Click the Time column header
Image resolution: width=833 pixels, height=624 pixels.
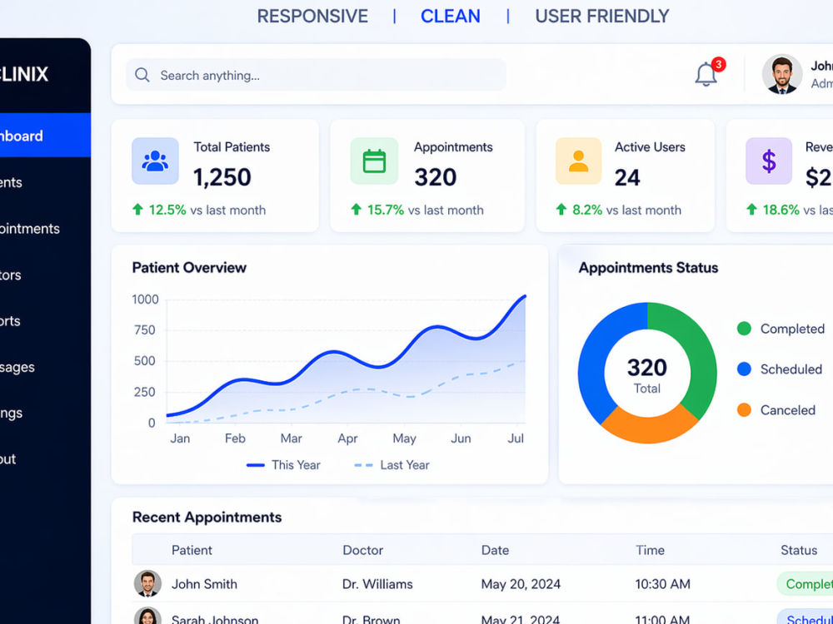tap(651, 550)
